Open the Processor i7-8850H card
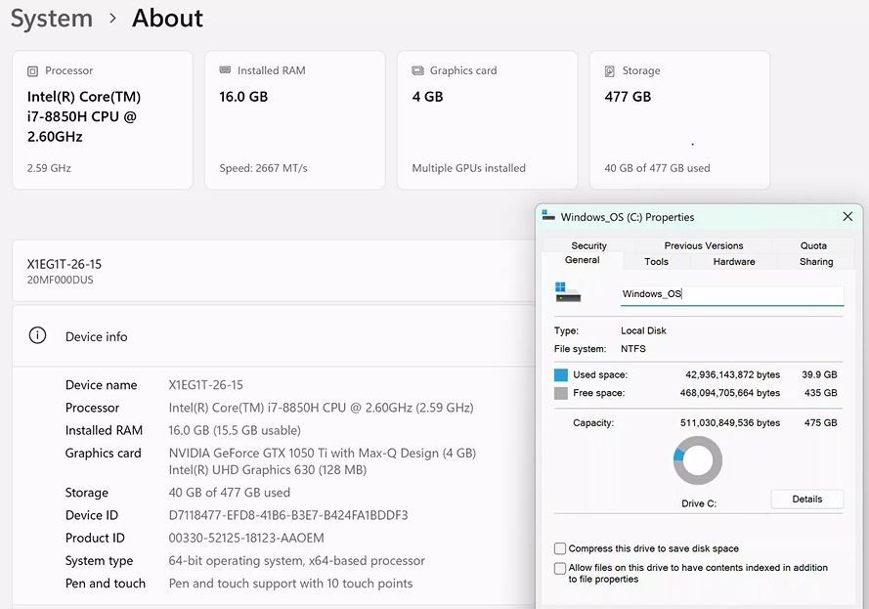 tap(103, 119)
